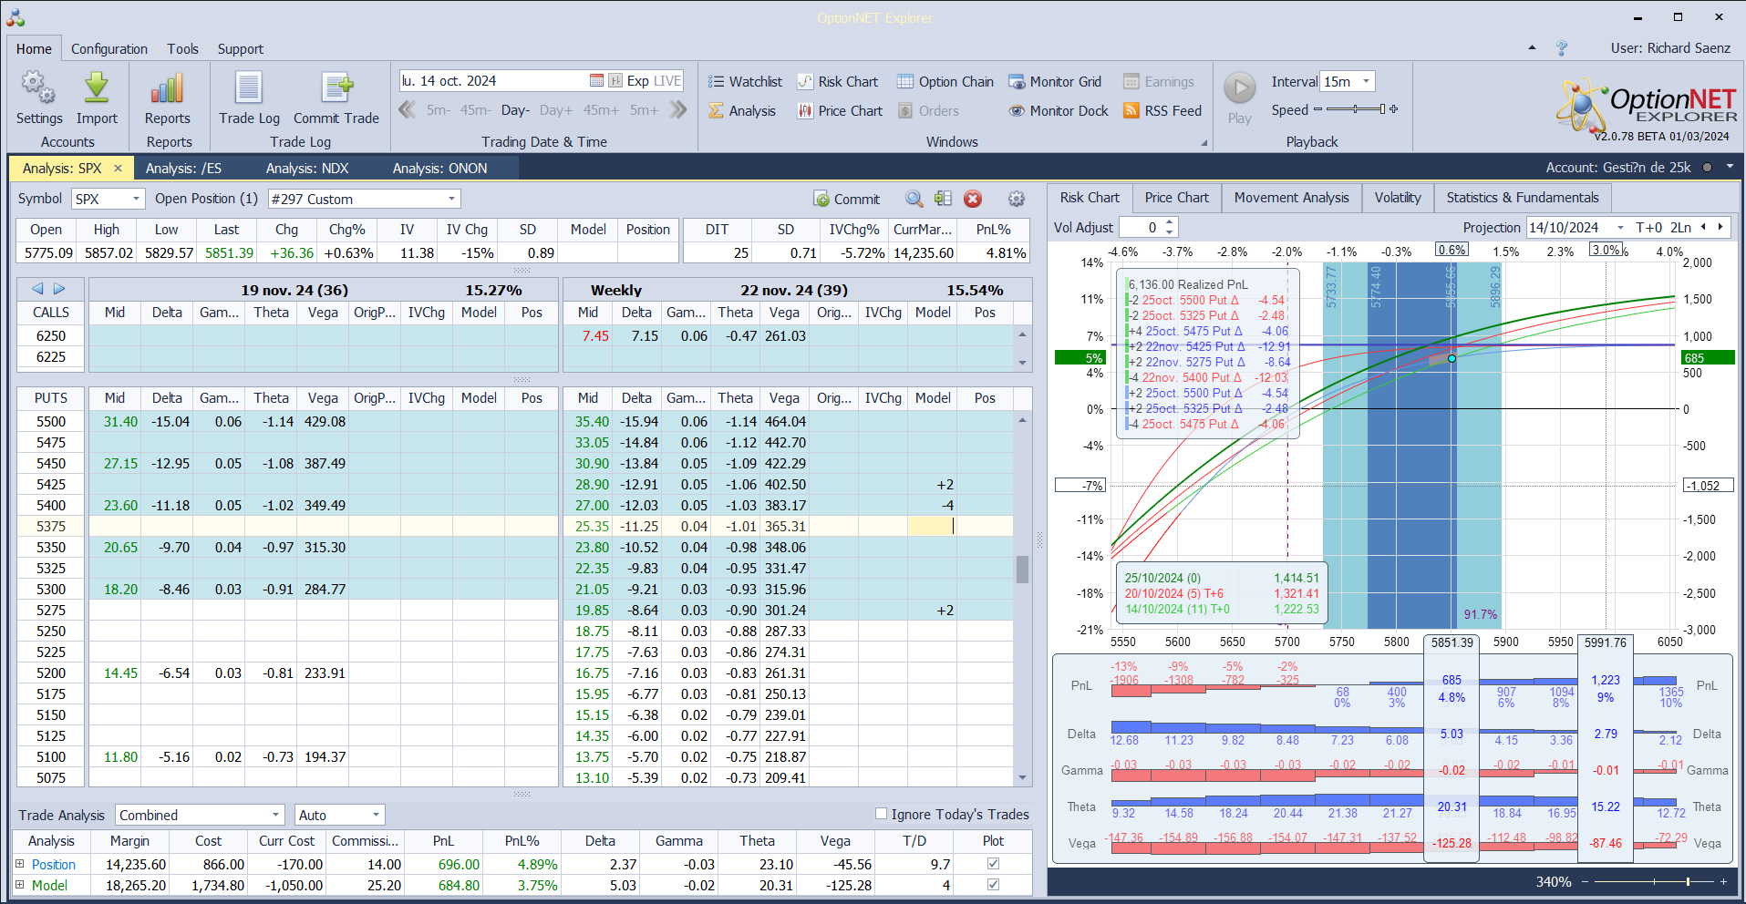
Task: Click the red delete position icon
Action: (x=973, y=199)
